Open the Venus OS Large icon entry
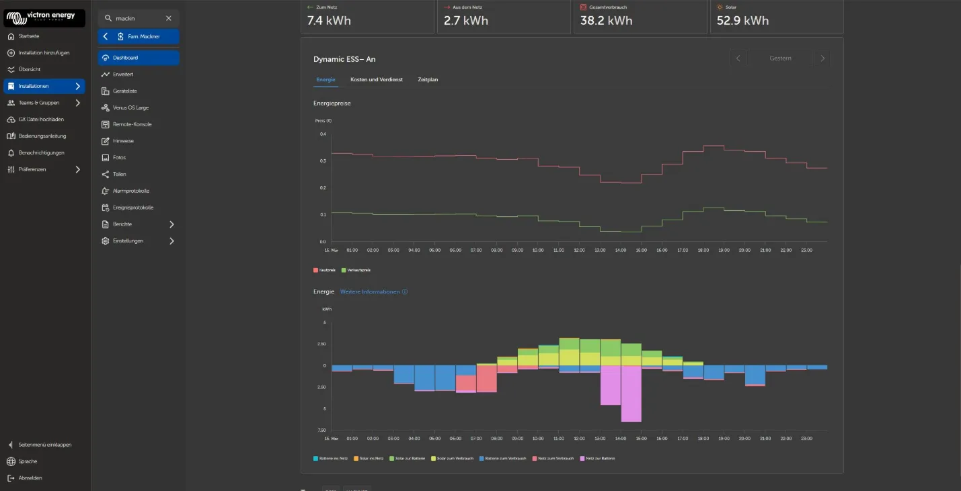 (106, 107)
